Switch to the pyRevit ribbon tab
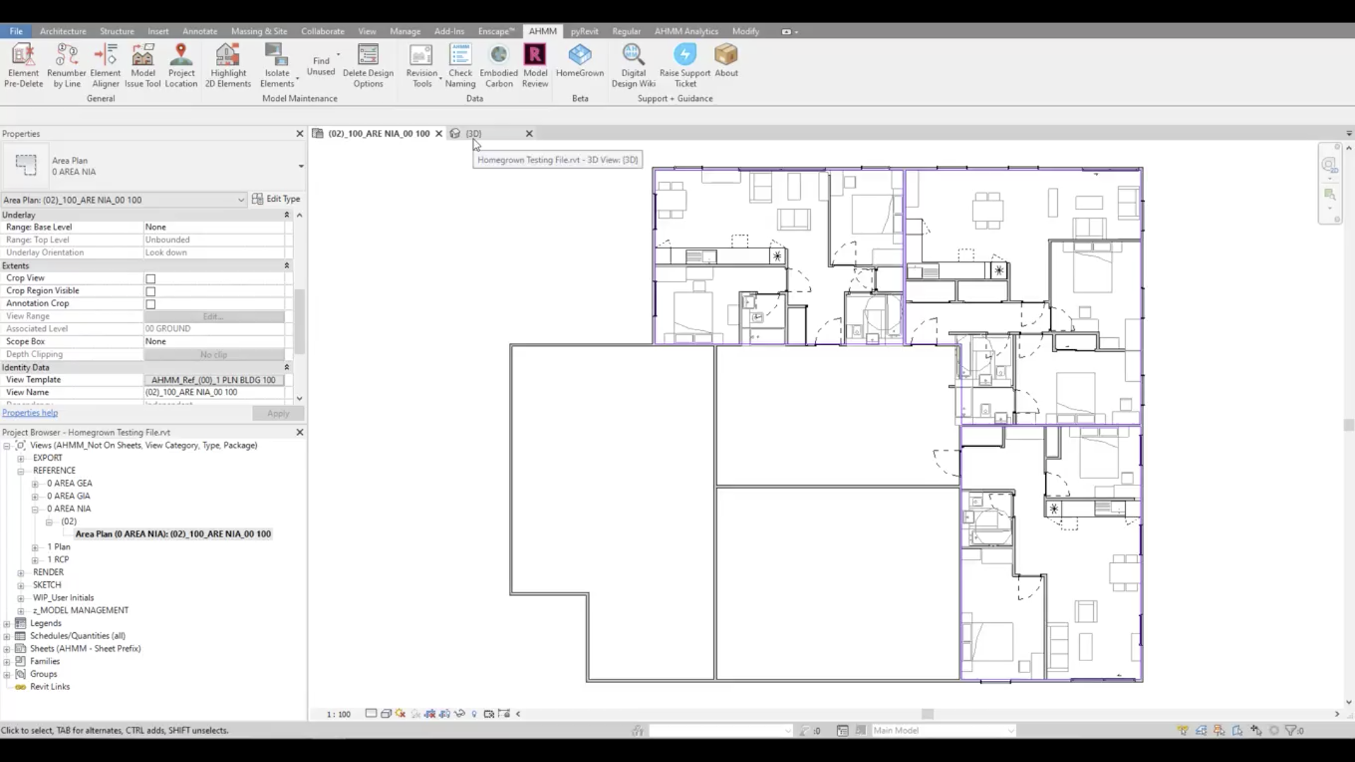This screenshot has height=762, width=1355. tap(584, 31)
